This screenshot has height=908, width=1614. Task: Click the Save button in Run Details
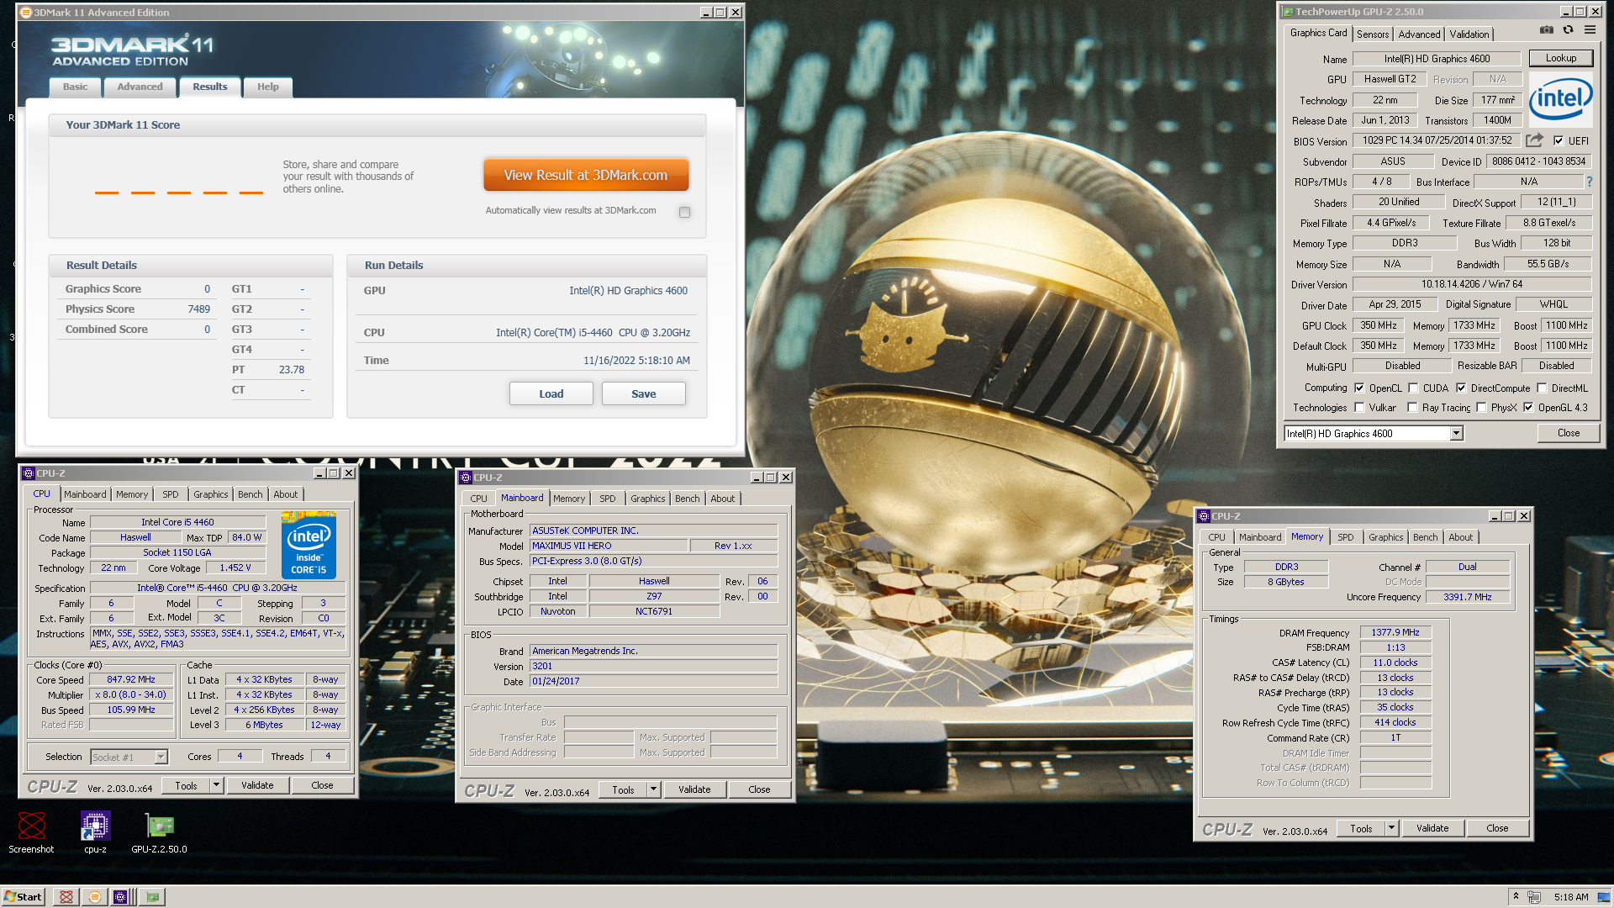click(x=644, y=393)
